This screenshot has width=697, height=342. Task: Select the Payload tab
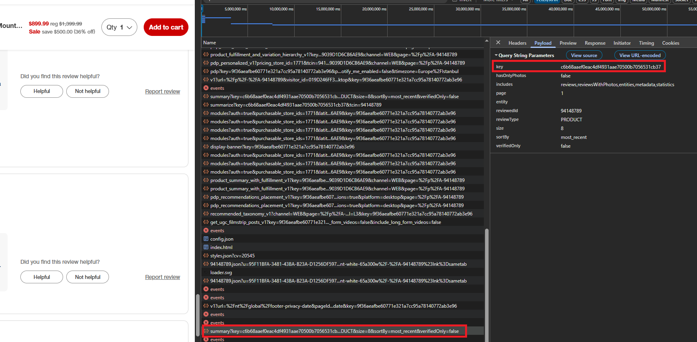[x=543, y=43]
